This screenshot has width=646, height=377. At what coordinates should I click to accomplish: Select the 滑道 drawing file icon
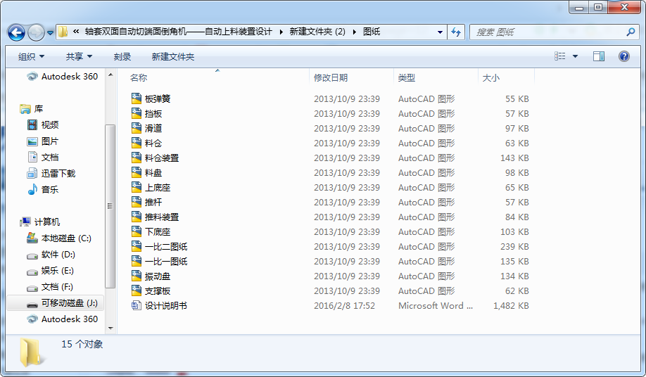(137, 128)
